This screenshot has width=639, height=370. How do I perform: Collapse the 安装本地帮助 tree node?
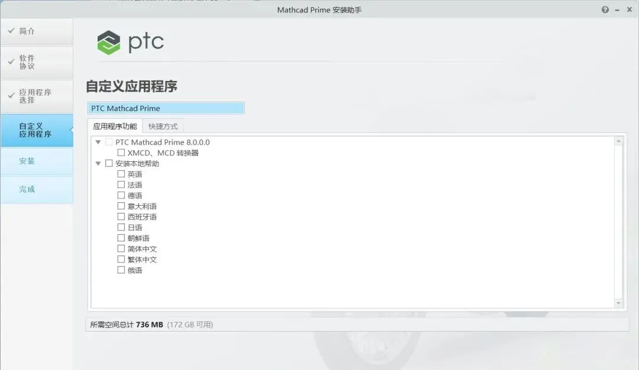click(x=98, y=163)
